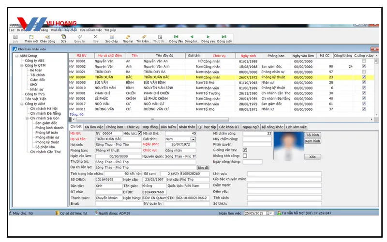Click the Nạp lại reload icon
The width and height of the screenshot is (387, 242).
click(x=128, y=38)
